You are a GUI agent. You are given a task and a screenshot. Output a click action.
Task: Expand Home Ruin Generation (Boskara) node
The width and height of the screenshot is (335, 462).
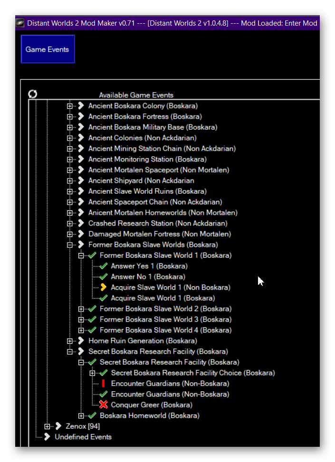69,341
